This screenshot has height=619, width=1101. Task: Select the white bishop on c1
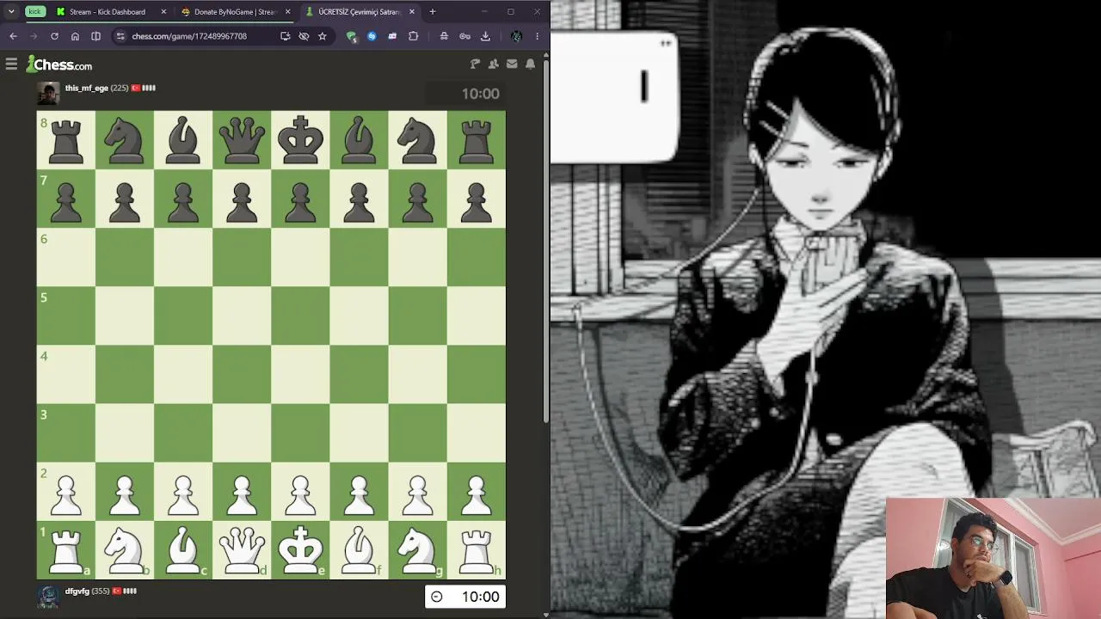point(183,549)
